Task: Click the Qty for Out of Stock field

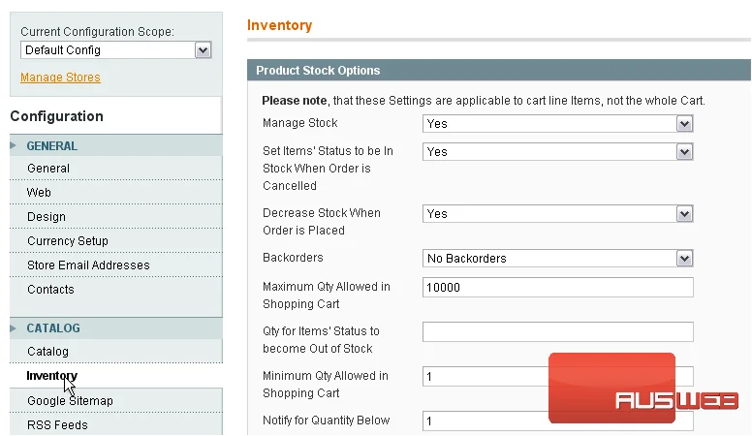Action: [558, 332]
